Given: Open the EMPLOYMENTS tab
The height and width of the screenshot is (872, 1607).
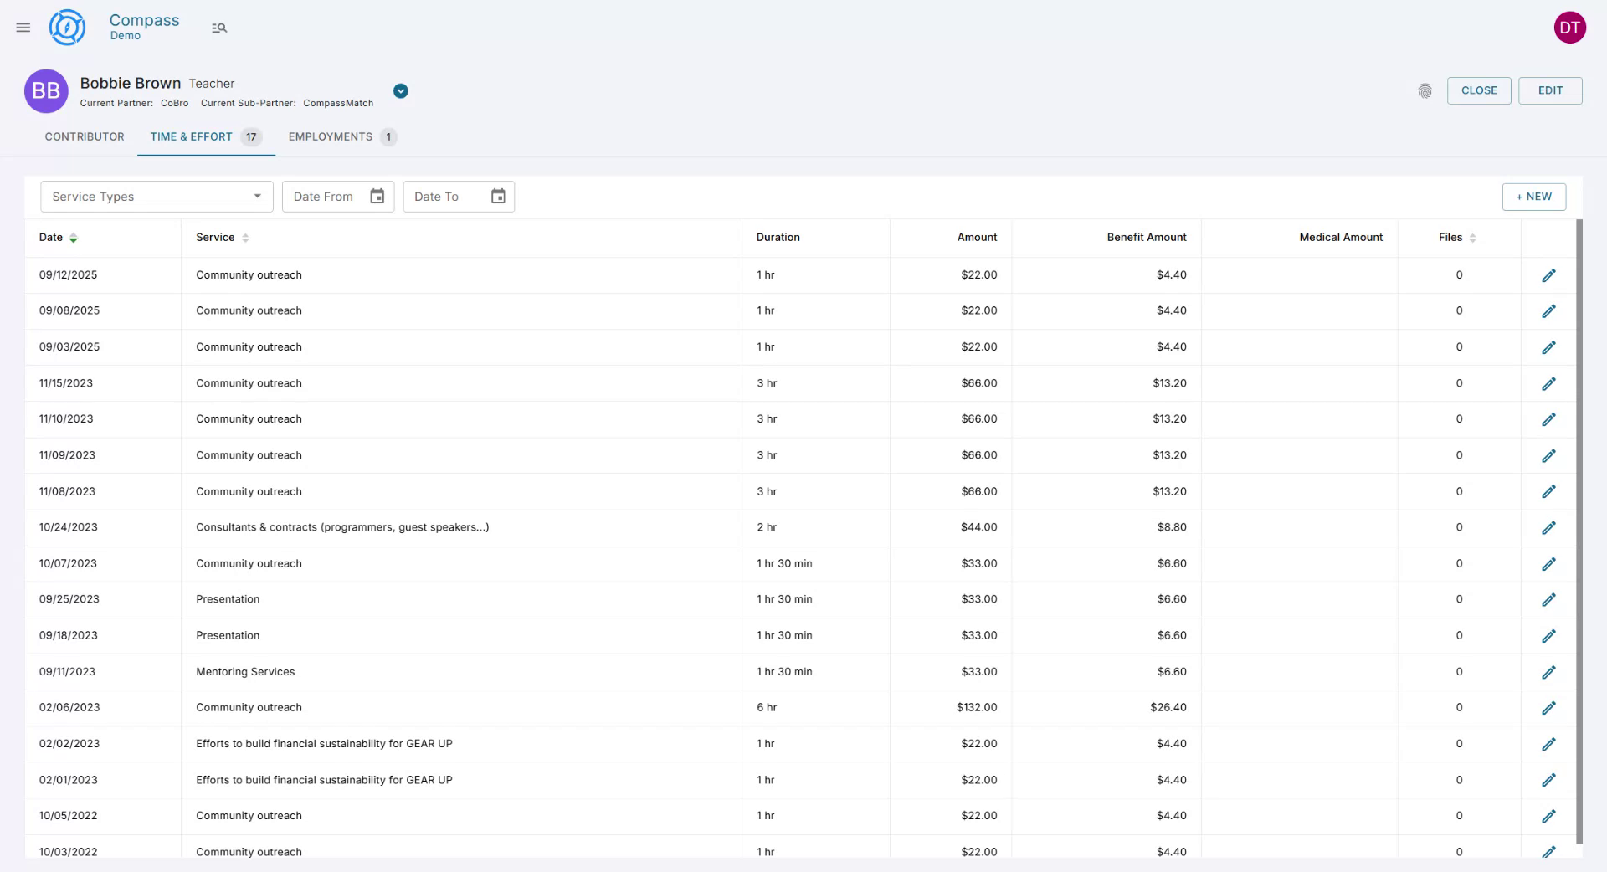Looking at the screenshot, I should click(x=330, y=136).
